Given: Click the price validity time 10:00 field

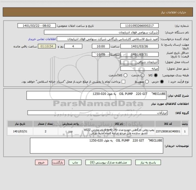Looking at the screenshot, I should coord(101,54).
